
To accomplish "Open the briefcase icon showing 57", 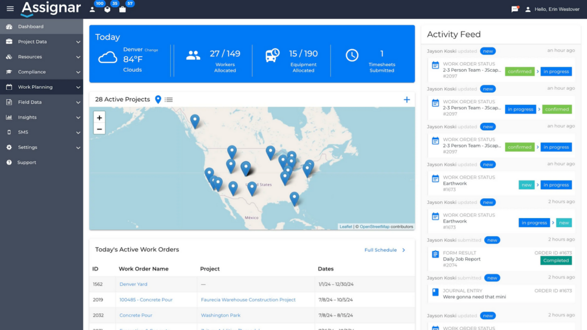I will (122, 9).
